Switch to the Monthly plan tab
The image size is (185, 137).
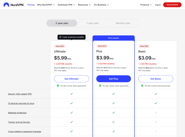pos(123,23)
